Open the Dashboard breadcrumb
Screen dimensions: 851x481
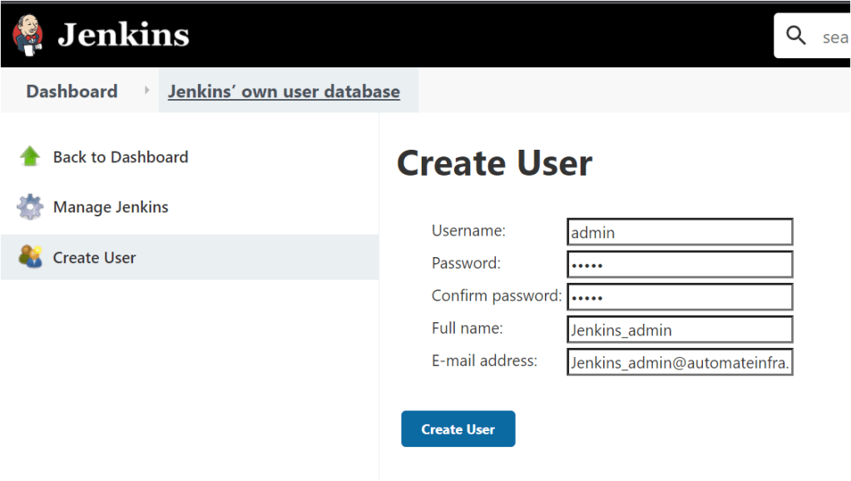tap(72, 92)
